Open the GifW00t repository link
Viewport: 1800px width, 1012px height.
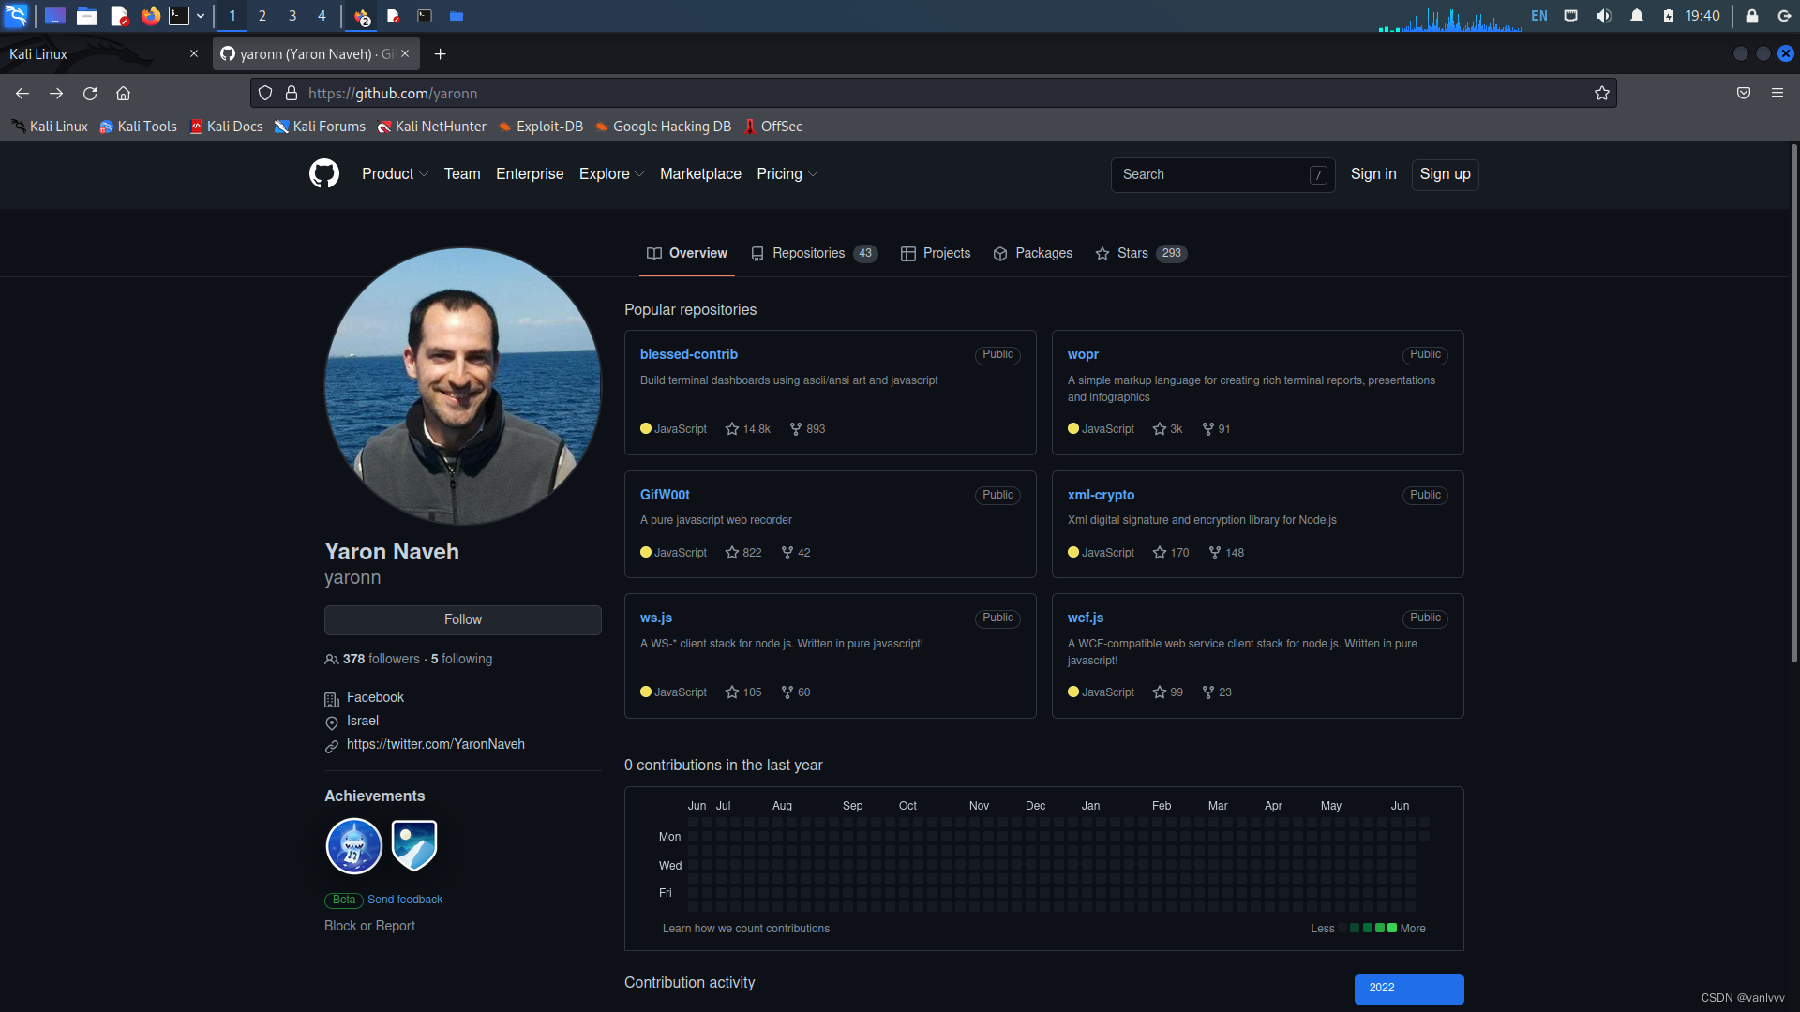(x=665, y=495)
